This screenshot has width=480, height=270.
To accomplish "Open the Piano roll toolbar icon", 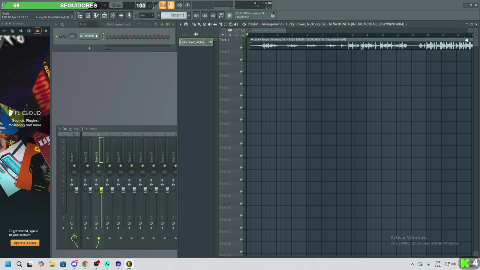I will click(x=96, y=15).
